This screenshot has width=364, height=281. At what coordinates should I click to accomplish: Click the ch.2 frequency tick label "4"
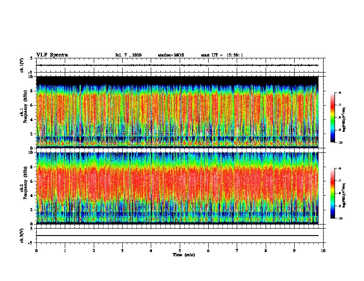click(32, 196)
